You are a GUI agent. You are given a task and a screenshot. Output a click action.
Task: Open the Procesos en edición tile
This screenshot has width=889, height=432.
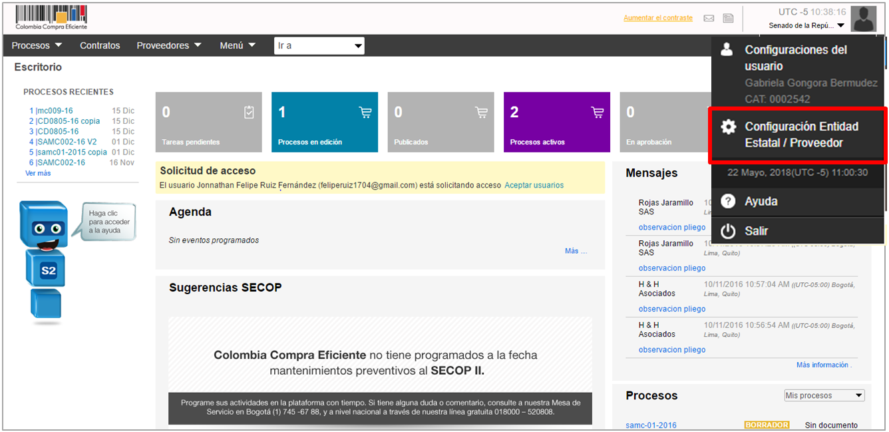324,122
